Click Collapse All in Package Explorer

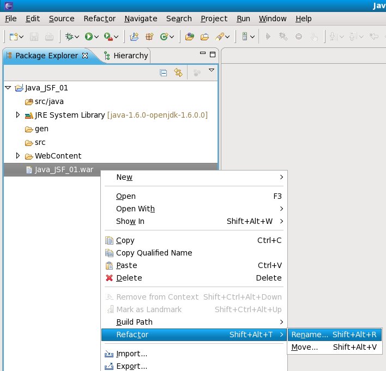point(163,72)
